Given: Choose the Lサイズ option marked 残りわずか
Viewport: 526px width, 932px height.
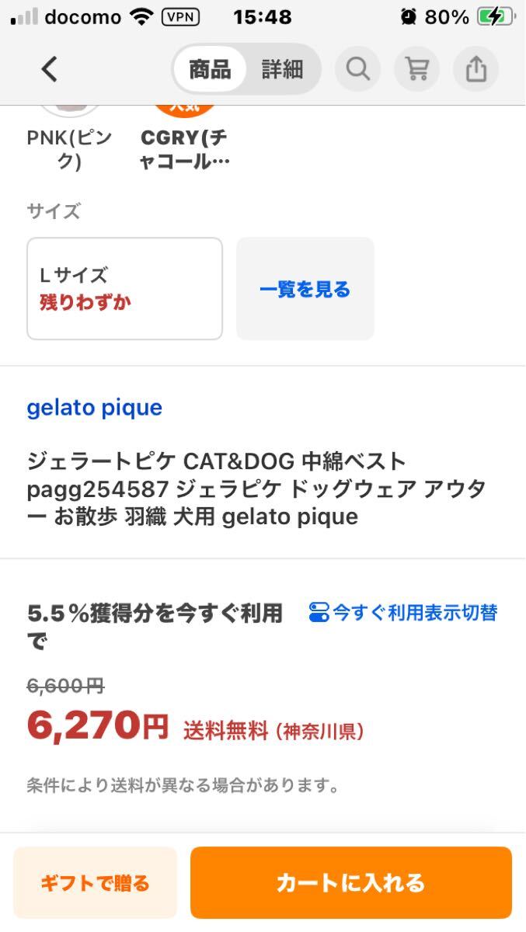Looking at the screenshot, I should pos(124,287).
